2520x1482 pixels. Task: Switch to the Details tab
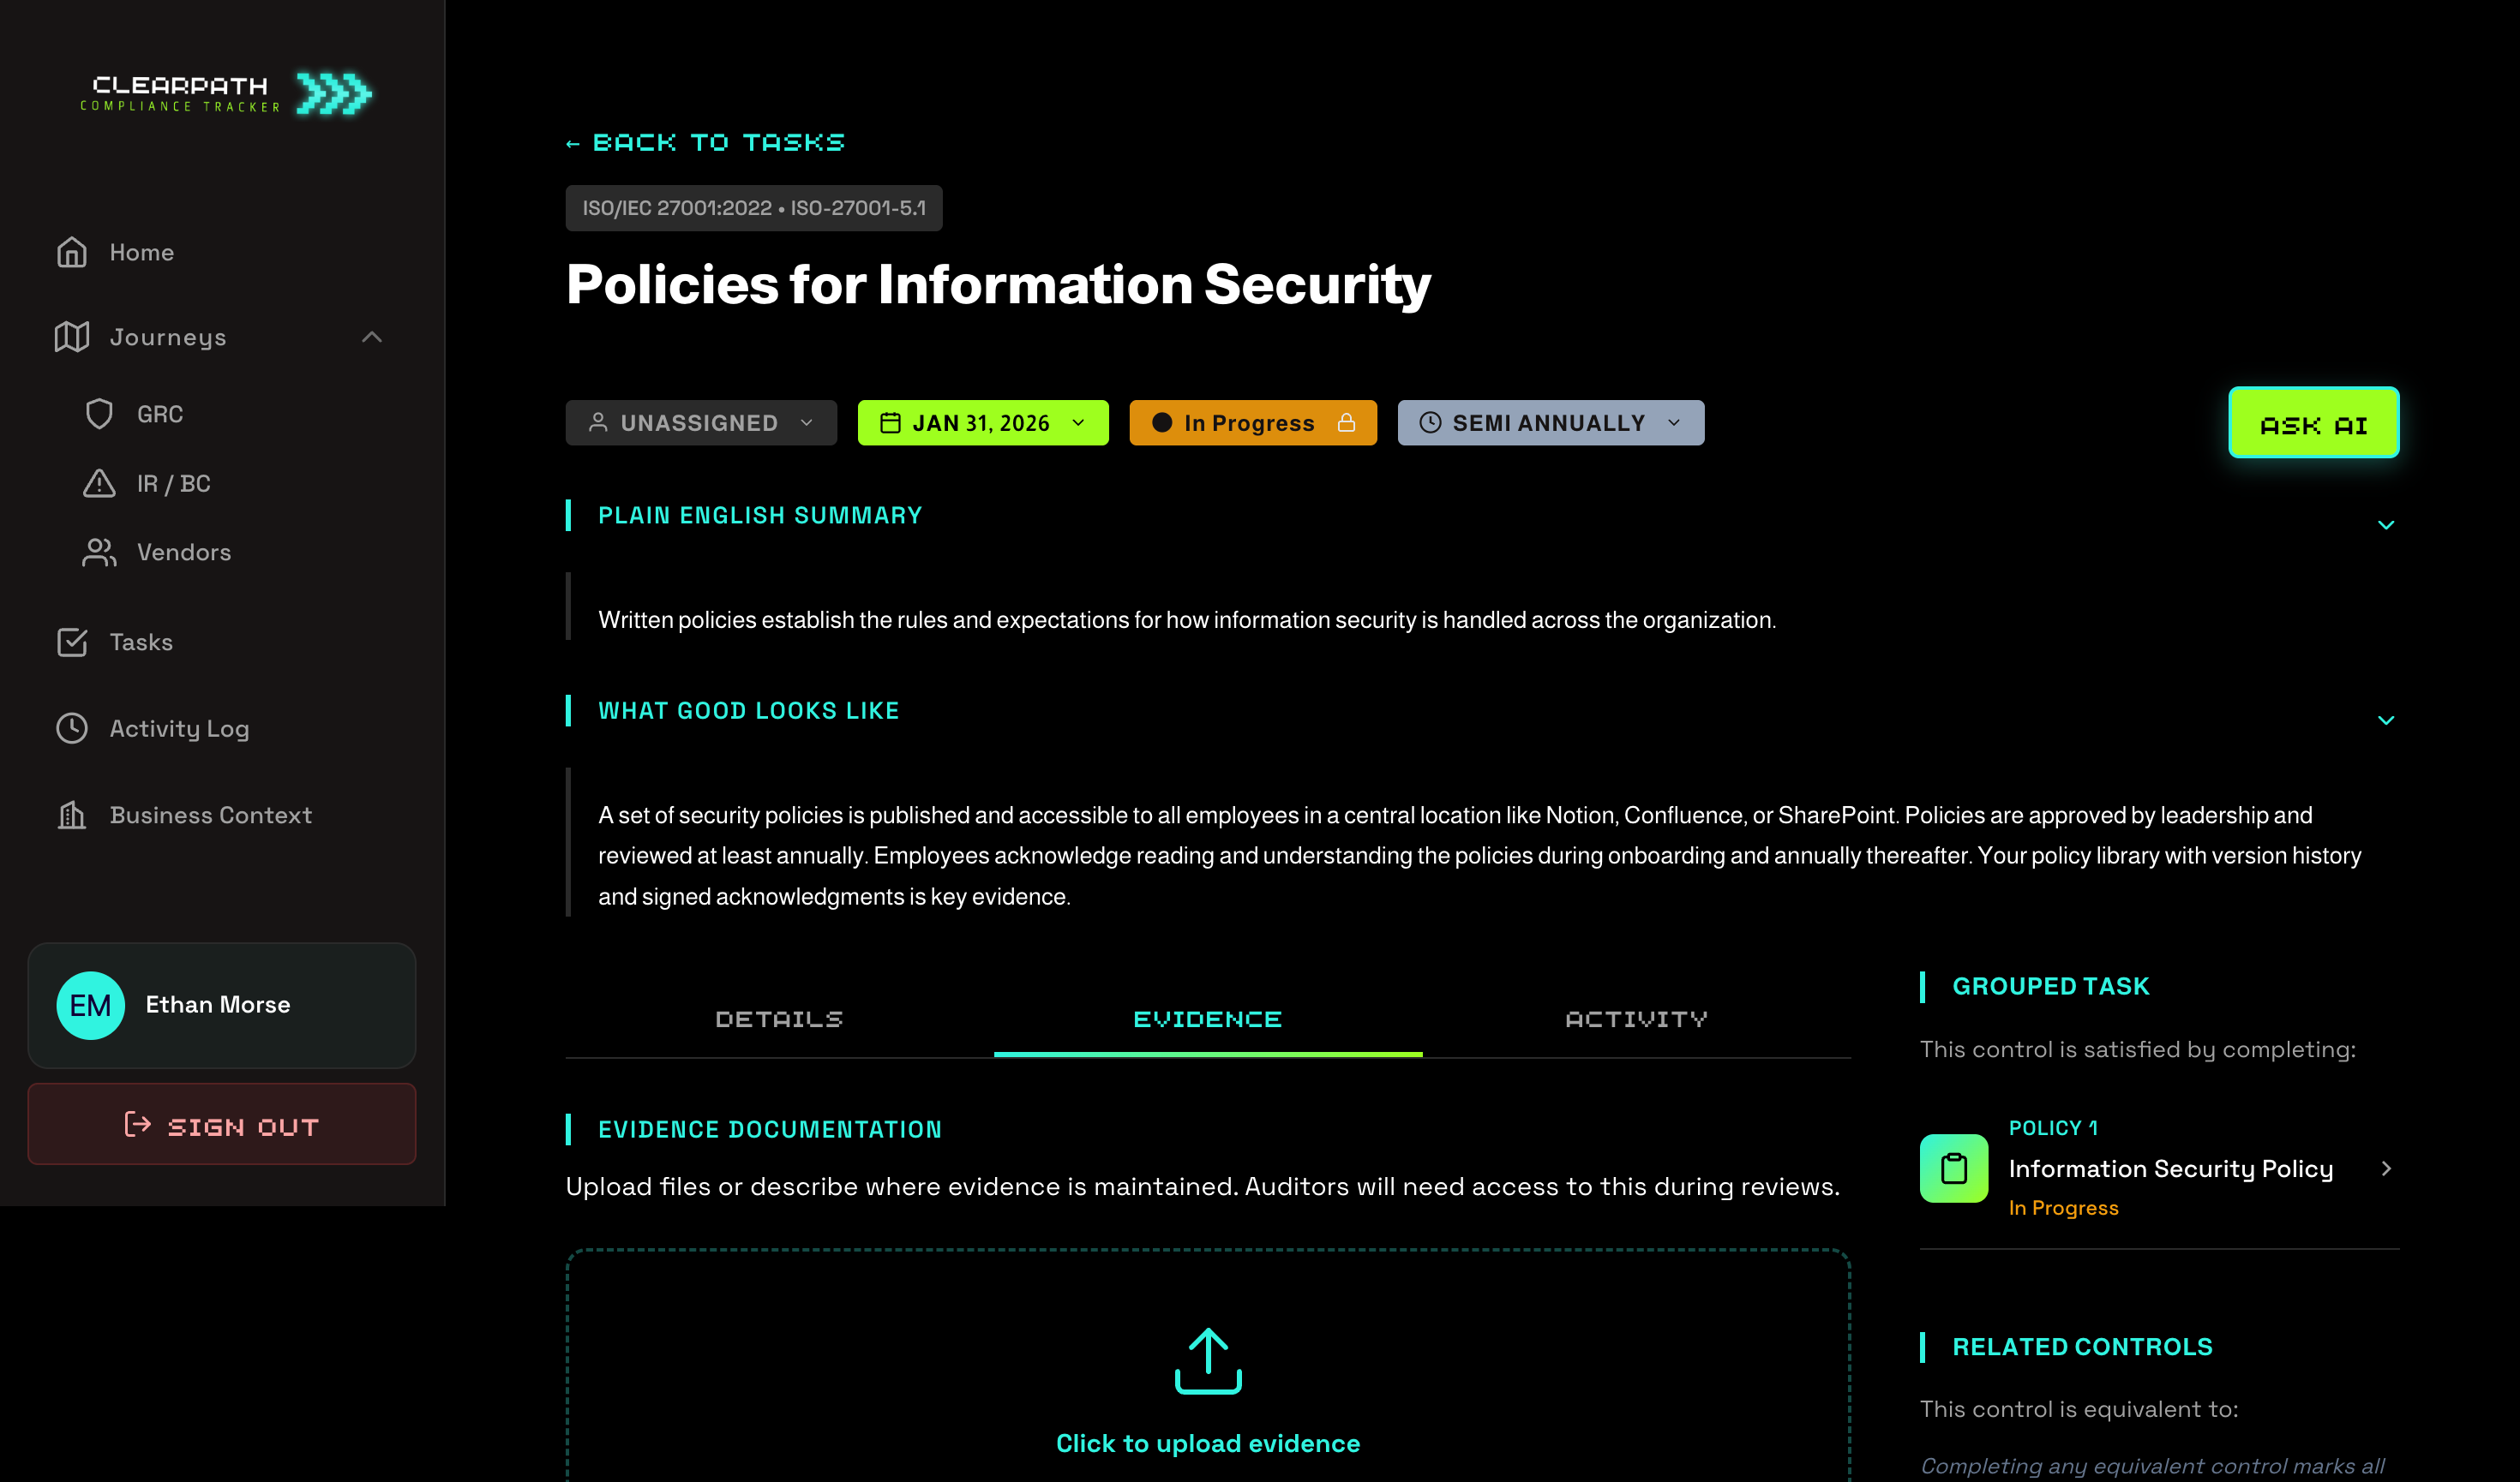(779, 1019)
